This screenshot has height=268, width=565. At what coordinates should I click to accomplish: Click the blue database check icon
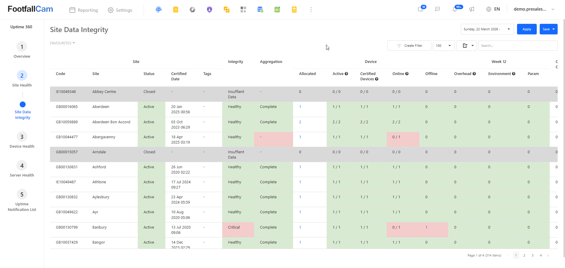click(x=260, y=10)
